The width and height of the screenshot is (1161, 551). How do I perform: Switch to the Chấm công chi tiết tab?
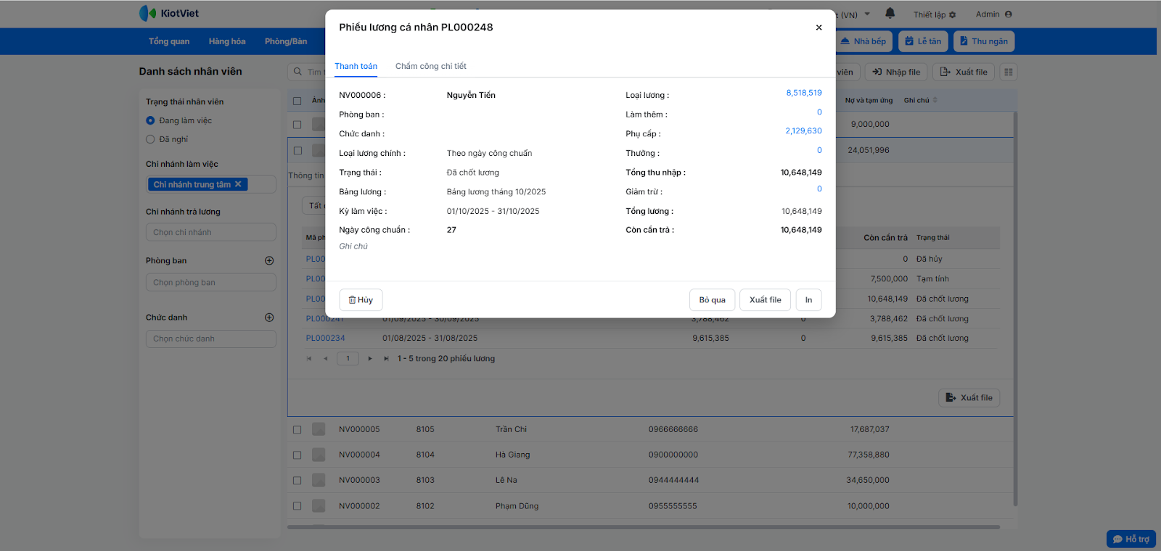(431, 66)
